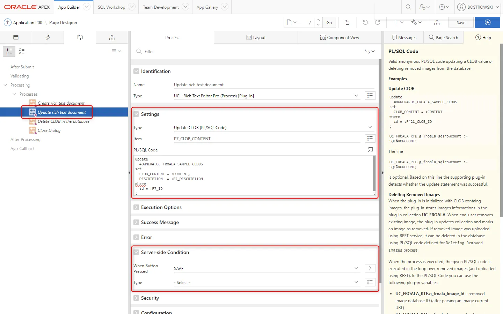Click the Page Lock icon
Screen dimensions: 503x314
[x=347, y=22]
